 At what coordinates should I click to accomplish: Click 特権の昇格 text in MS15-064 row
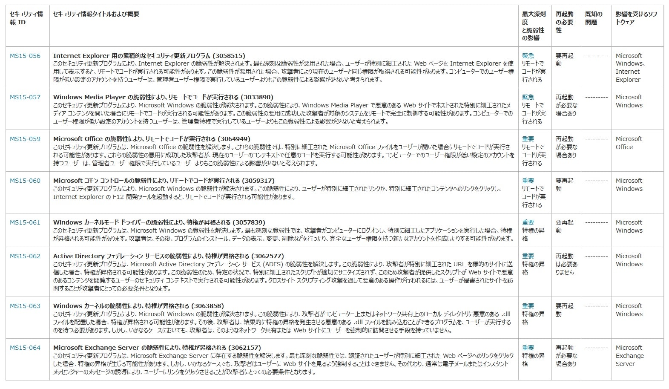click(534, 360)
